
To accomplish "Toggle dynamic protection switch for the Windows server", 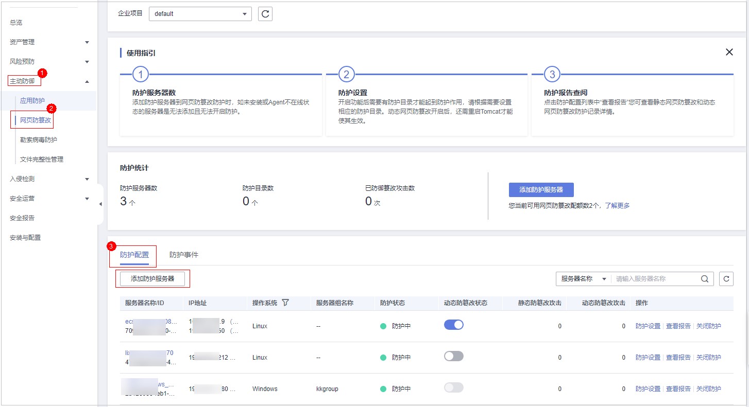I will pos(453,388).
